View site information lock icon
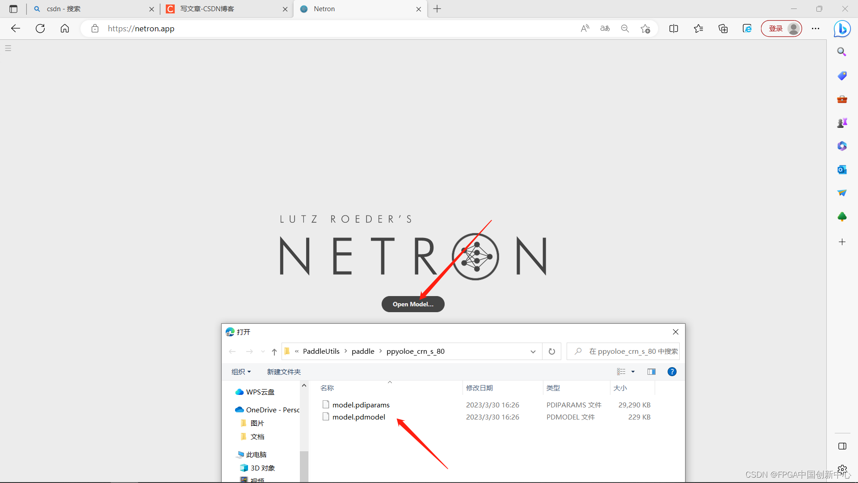858x483 pixels. point(95,29)
